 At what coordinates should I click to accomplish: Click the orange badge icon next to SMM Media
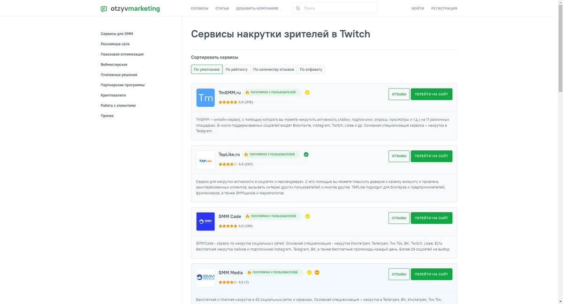317,272
